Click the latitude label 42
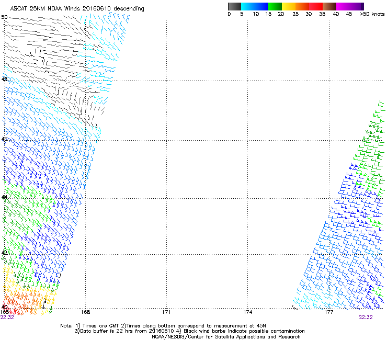Image resolution: width=387 pixels, height=340 pixels. click(4, 252)
